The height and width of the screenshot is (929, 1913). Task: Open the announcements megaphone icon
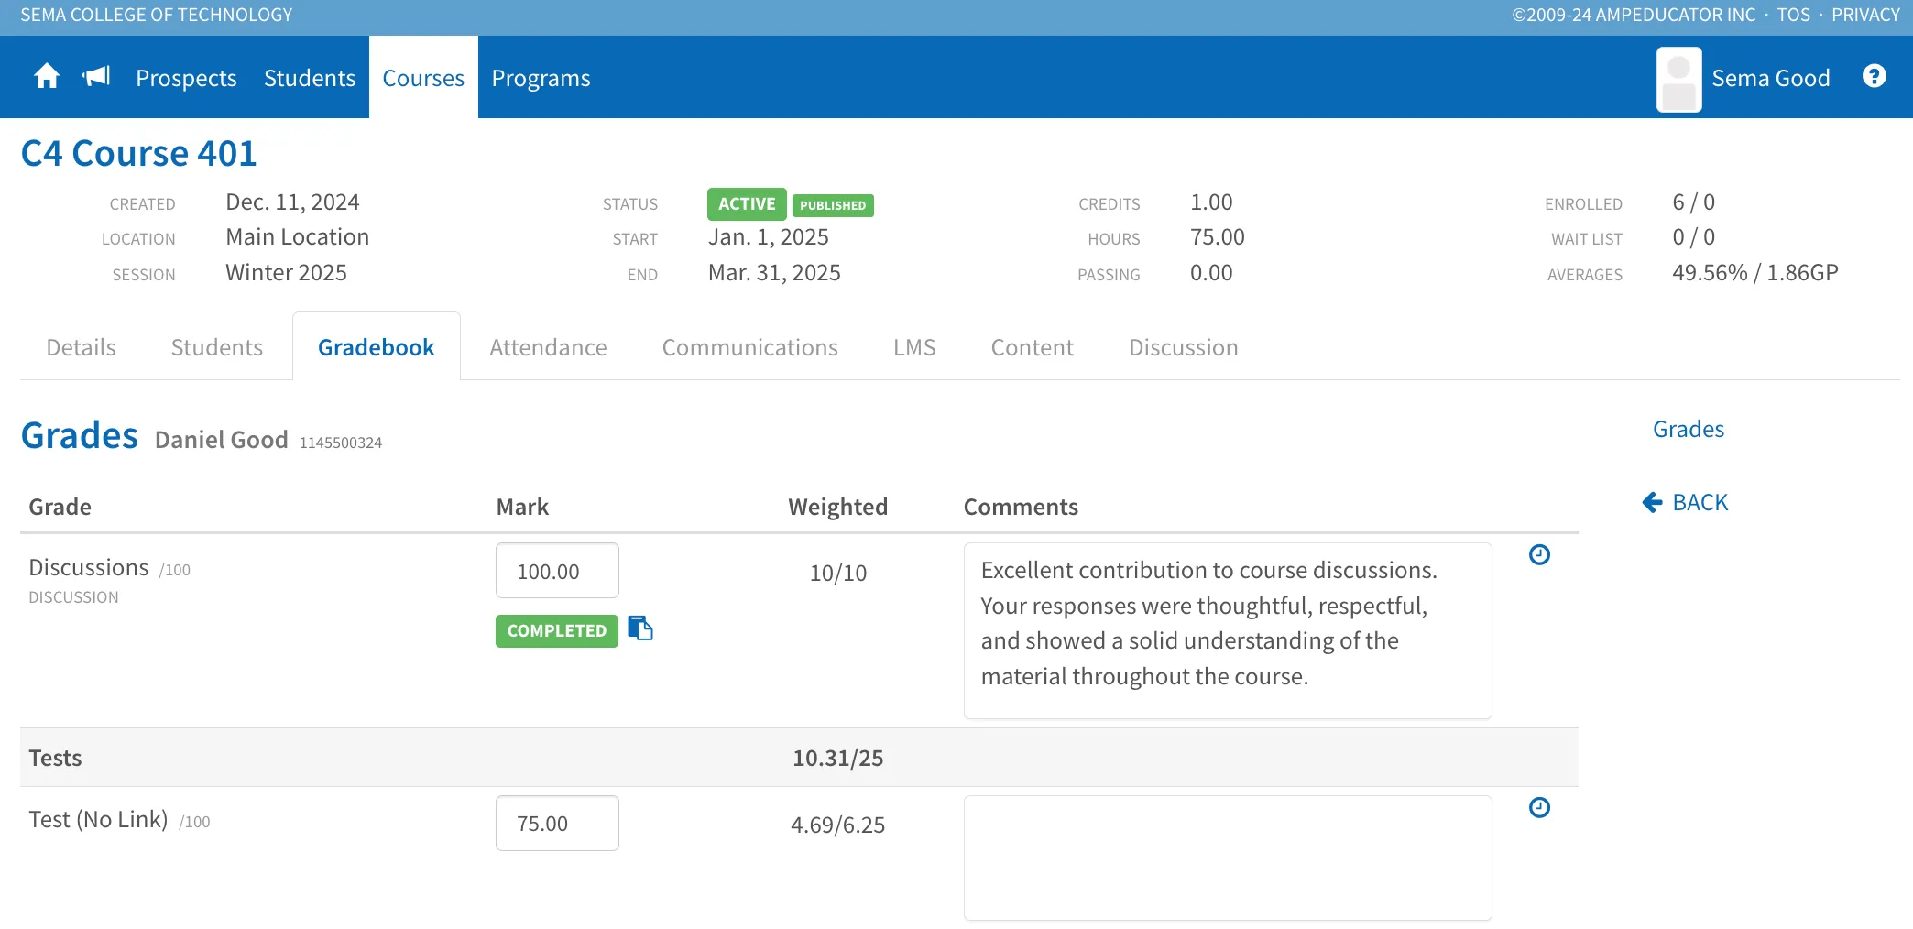coord(96,77)
